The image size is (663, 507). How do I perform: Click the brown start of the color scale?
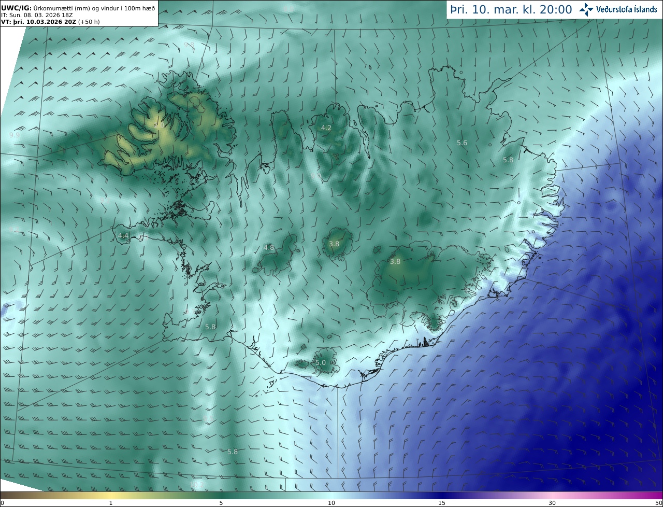(16, 496)
